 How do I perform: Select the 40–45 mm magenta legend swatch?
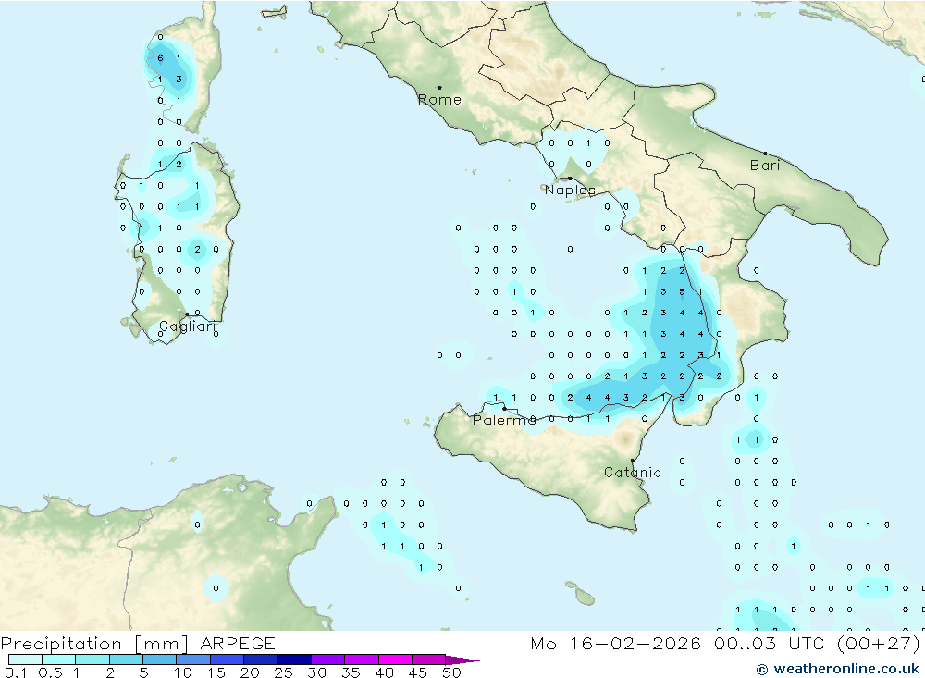(395, 660)
